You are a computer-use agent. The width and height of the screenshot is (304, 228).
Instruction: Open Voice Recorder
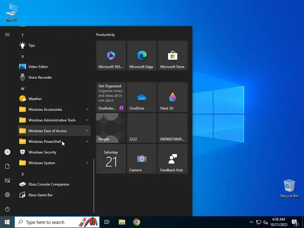(54, 77)
